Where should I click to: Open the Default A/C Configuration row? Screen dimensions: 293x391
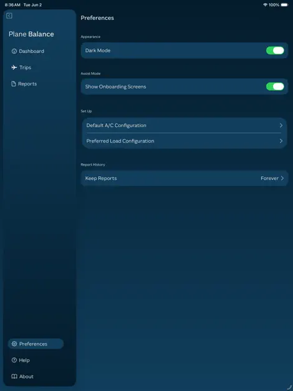tap(184, 125)
